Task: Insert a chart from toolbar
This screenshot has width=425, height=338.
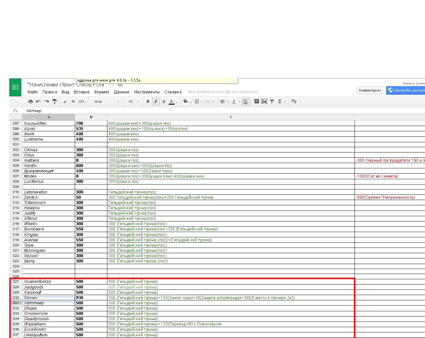Action: point(264,102)
